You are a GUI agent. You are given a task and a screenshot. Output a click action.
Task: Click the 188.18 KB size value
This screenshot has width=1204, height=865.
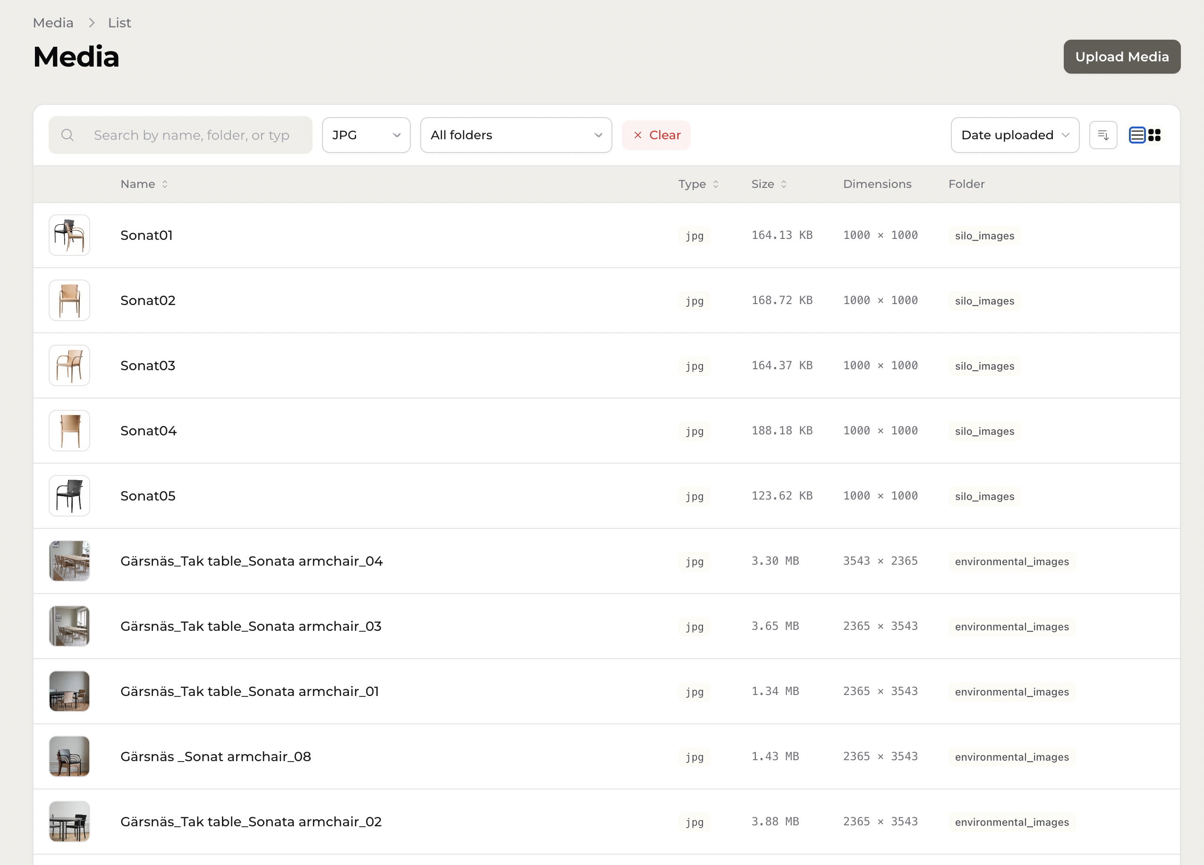pyautogui.click(x=782, y=431)
